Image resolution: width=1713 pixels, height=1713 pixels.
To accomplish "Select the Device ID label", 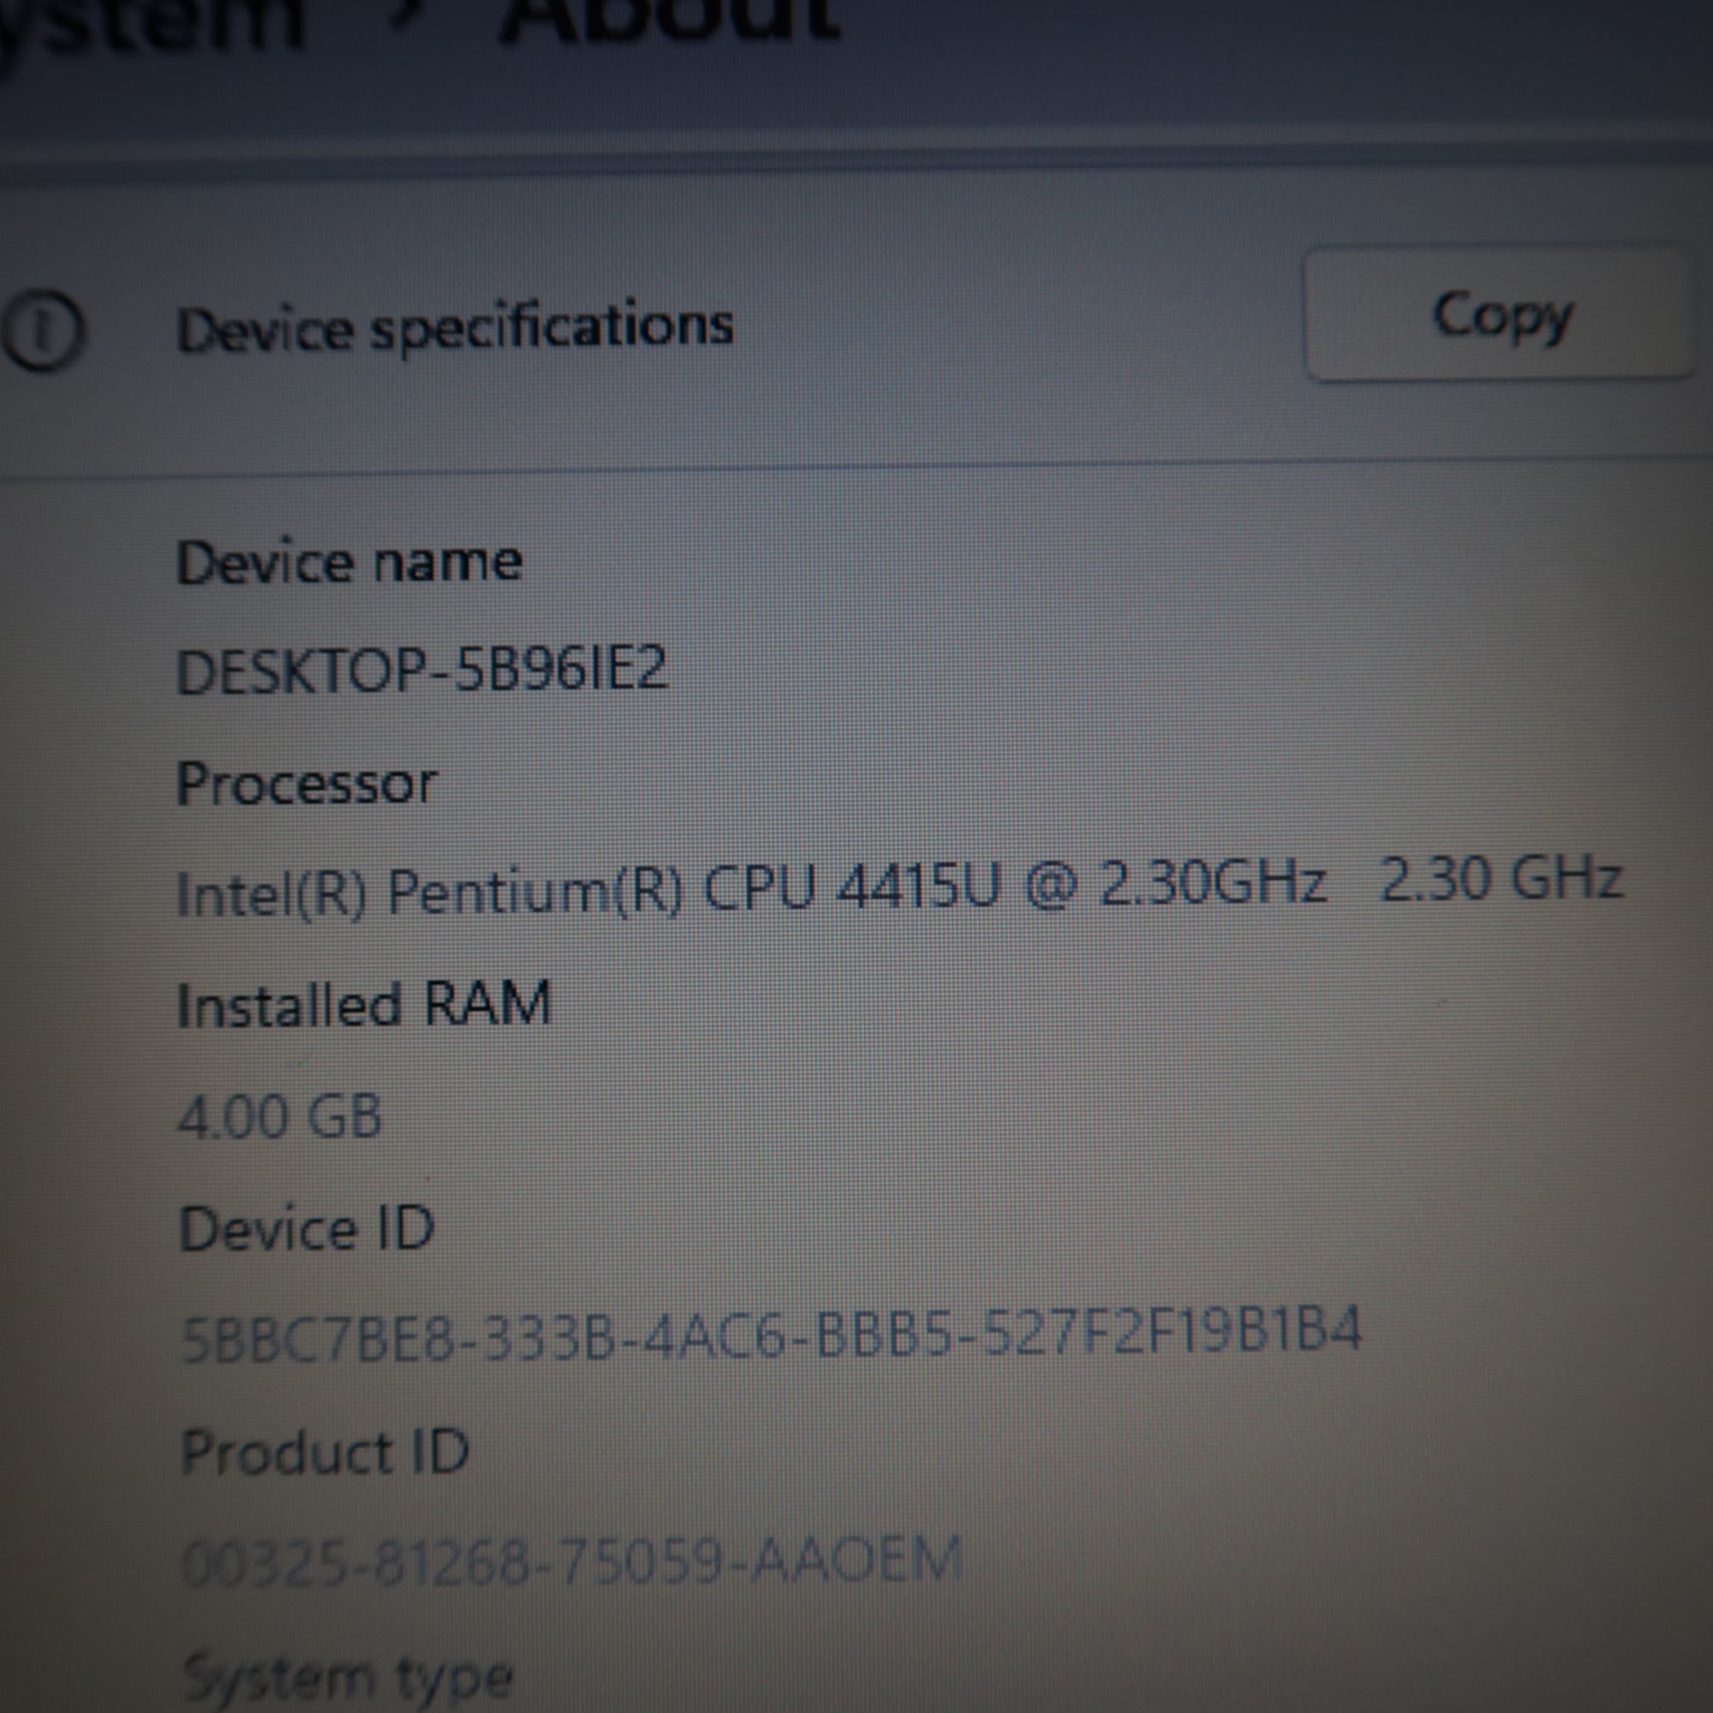I will pos(307,1229).
